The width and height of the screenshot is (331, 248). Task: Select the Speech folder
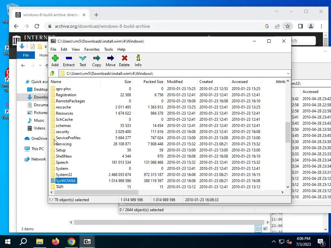click(62, 162)
